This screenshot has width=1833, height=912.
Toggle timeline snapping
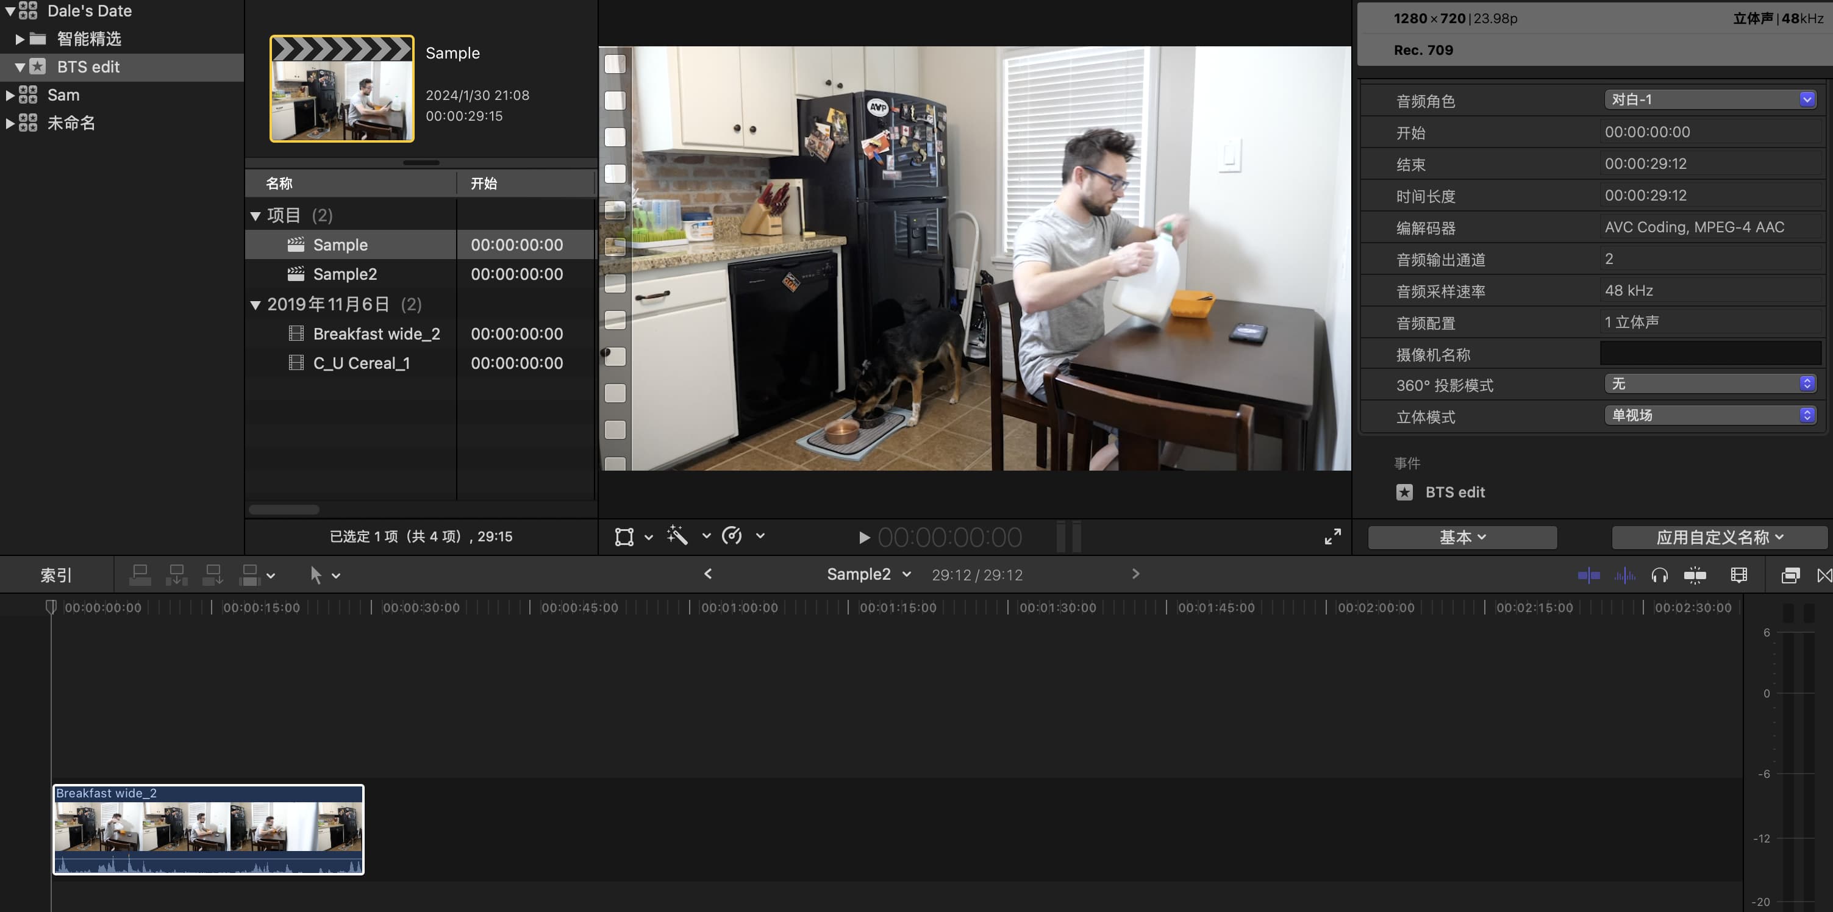(1695, 575)
